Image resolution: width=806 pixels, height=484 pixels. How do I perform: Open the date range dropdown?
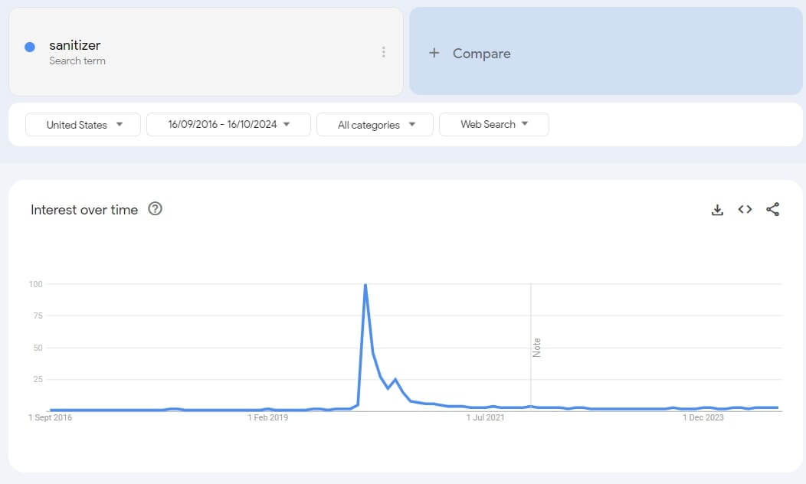coord(228,124)
